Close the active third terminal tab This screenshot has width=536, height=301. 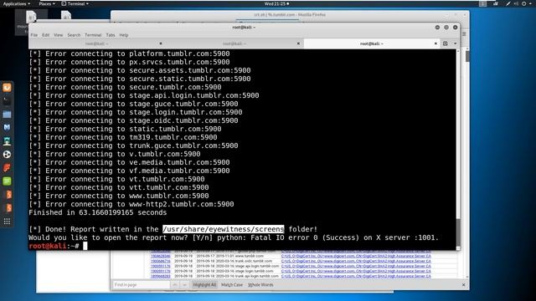coord(435,43)
